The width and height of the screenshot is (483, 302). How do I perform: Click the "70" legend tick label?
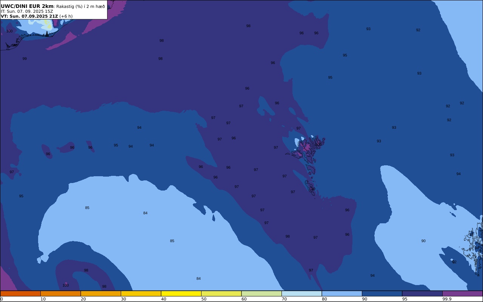click(284, 299)
